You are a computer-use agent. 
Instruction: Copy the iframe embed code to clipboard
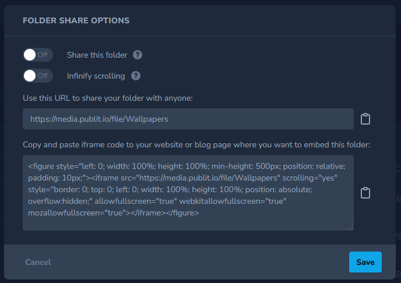click(365, 193)
